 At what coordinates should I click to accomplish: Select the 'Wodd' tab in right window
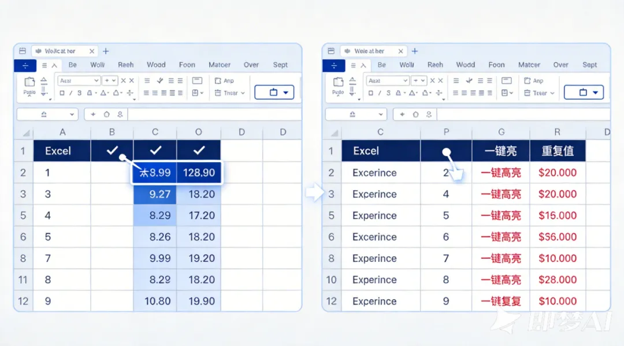tap(466, 65)
